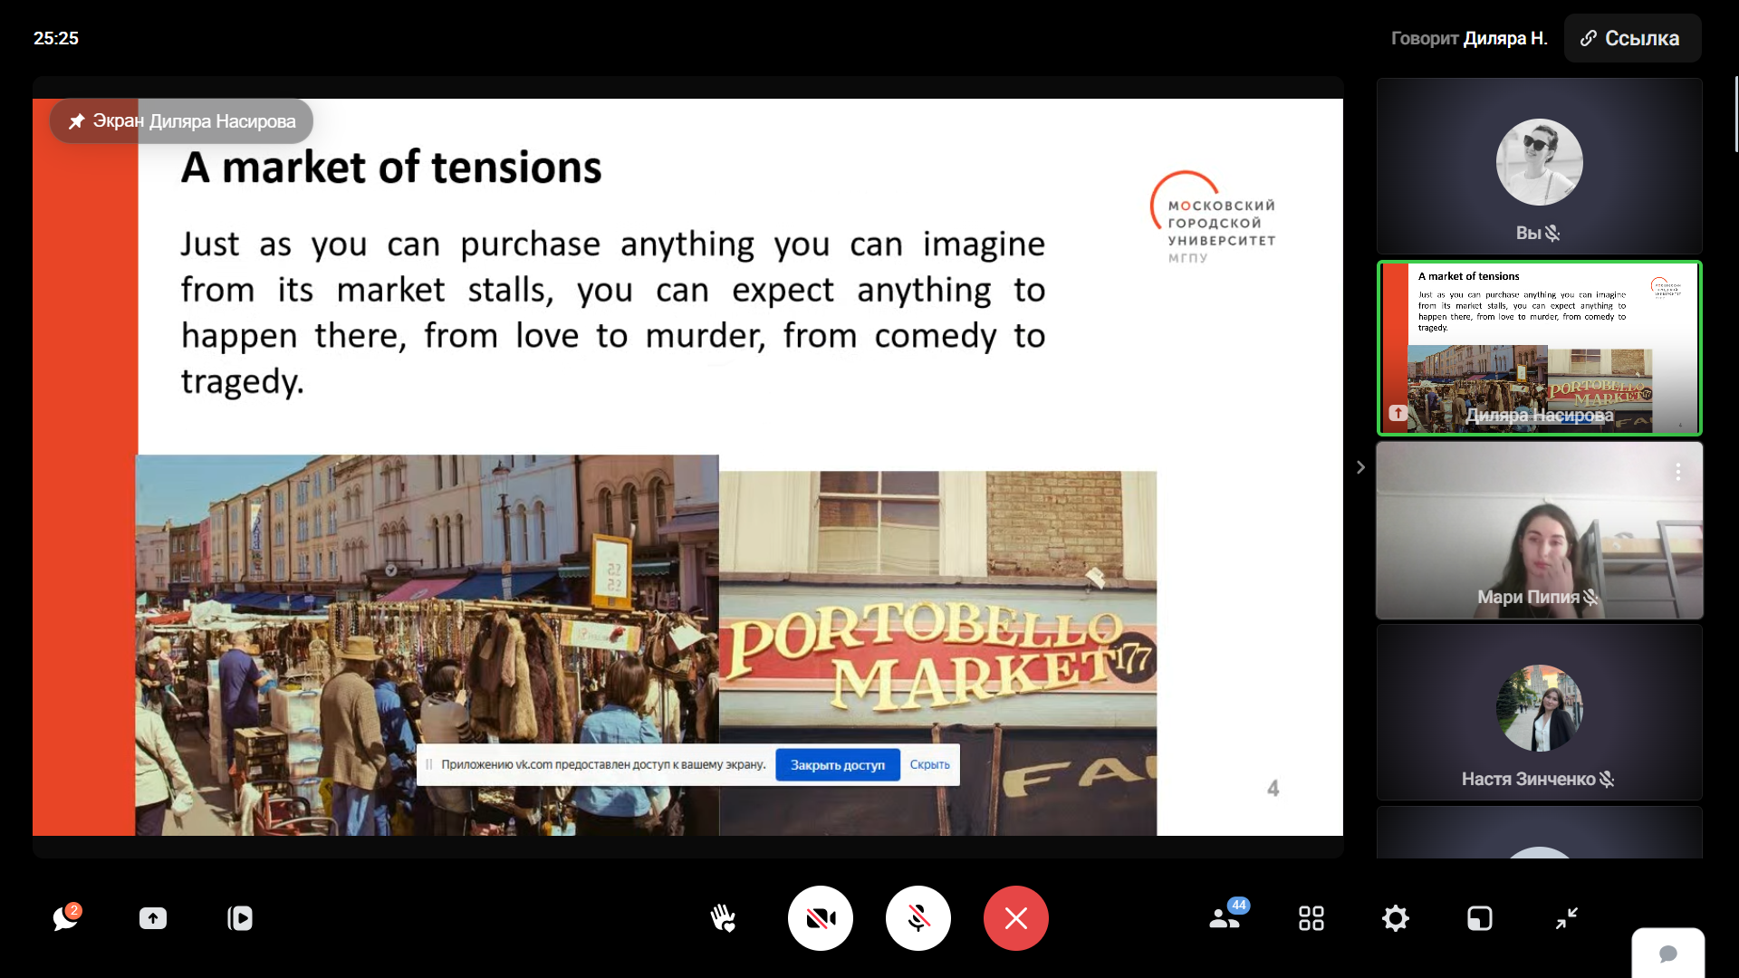Open call settings gear
The image size is (1739, 978).
1396,918
